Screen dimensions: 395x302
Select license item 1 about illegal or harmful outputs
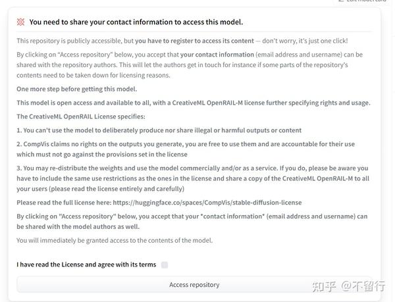pyautogui.click(x=159, y=130)
